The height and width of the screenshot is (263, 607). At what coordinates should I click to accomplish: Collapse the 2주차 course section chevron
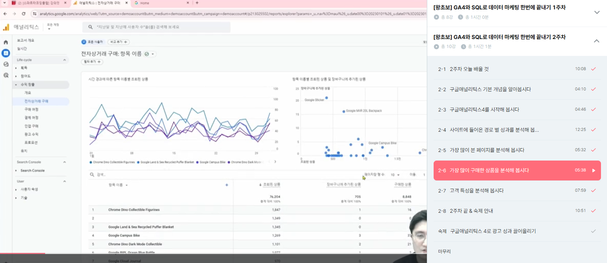[597, 41]
